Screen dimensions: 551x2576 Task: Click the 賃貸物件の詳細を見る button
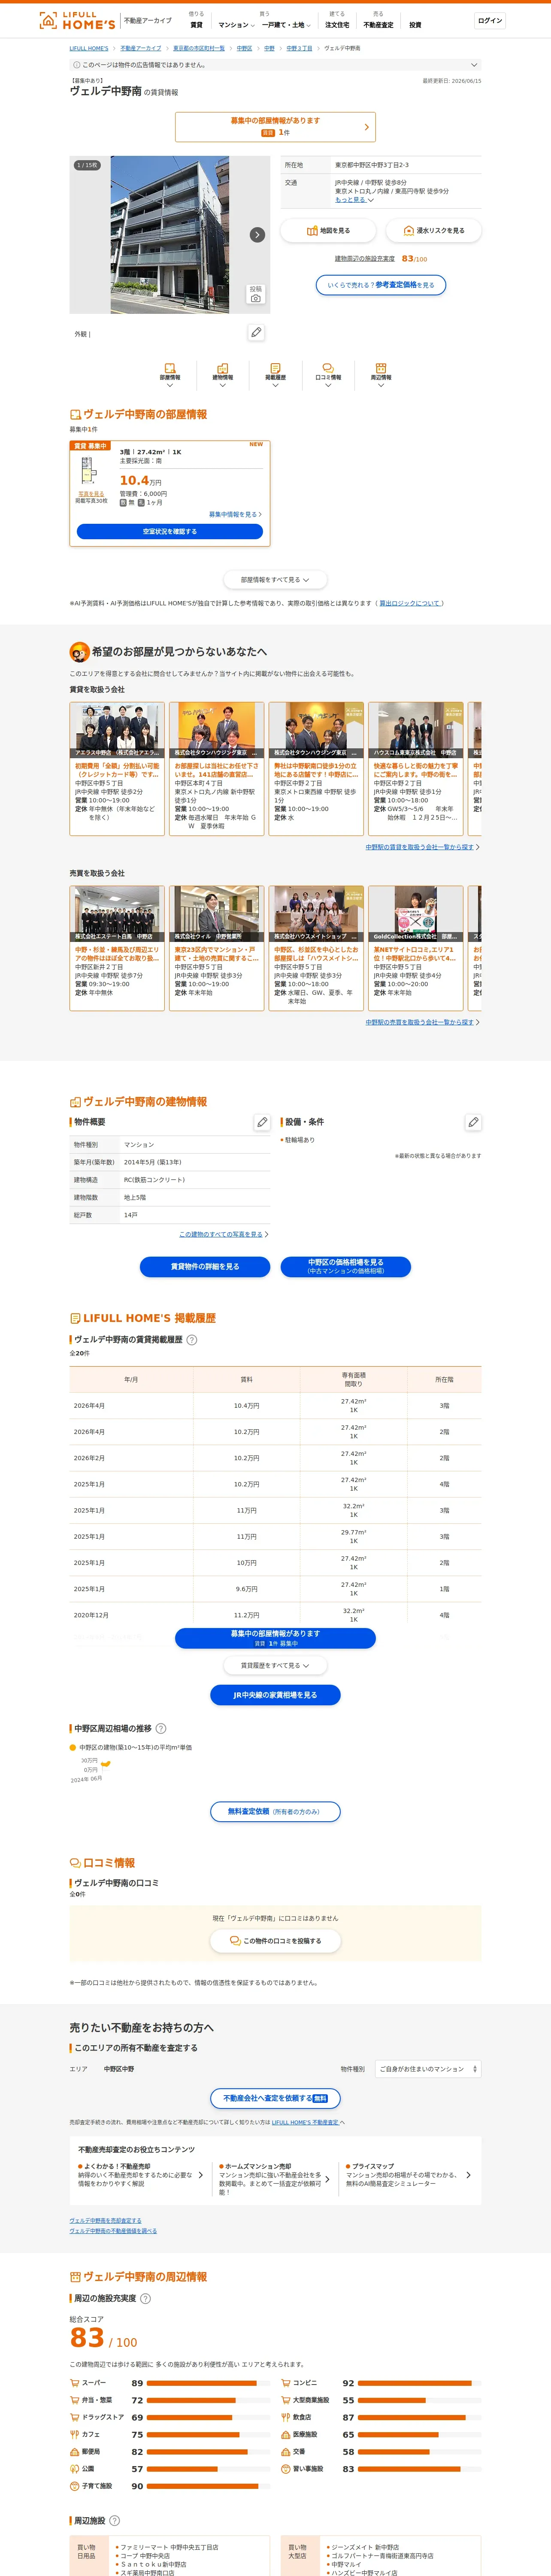[x=205, y=1266]
